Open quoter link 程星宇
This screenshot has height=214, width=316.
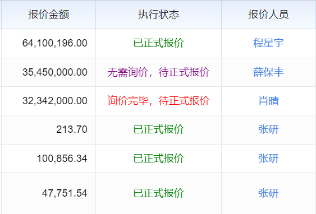(268, 43)
